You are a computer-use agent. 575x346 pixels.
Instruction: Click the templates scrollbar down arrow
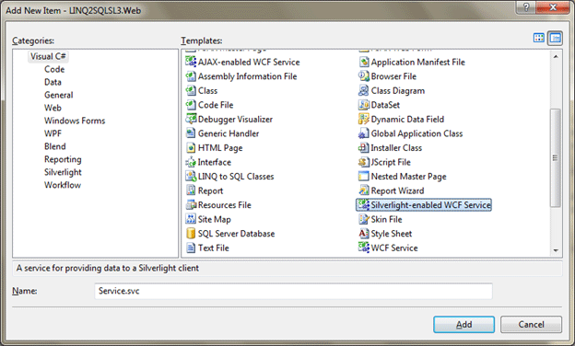pos(556,250)
